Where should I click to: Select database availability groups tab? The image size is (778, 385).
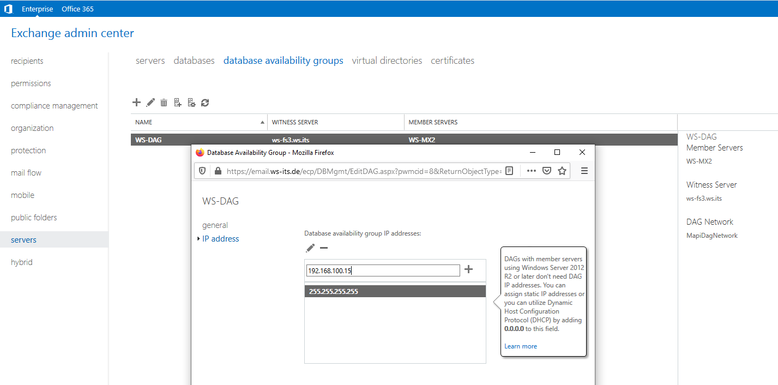(284, 61)
